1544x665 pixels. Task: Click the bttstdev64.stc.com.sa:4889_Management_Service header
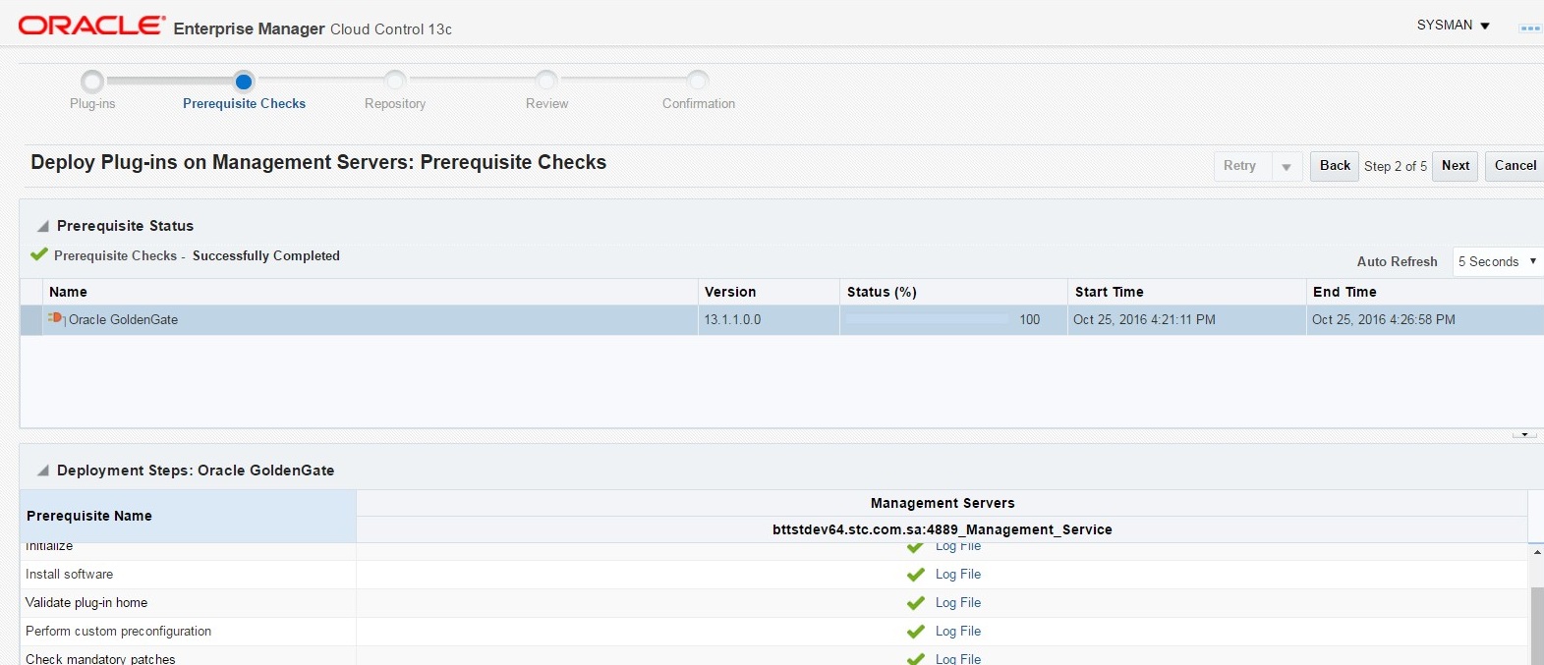(x=943, y=529)
